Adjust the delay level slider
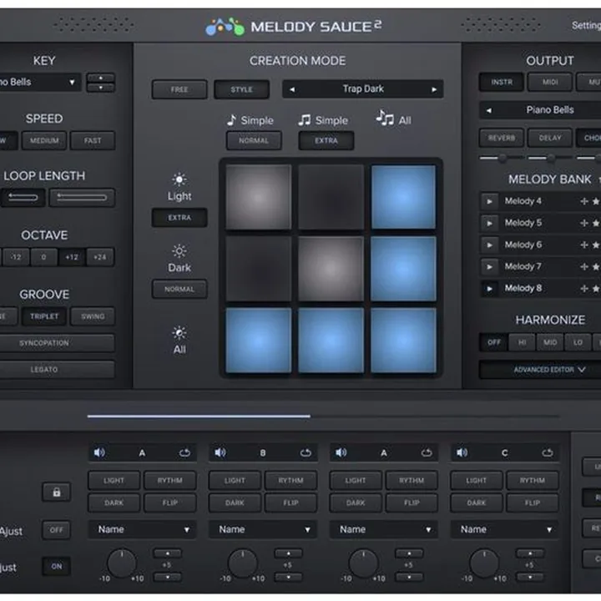This screenshot has width=601, height=601. (550, 158)
